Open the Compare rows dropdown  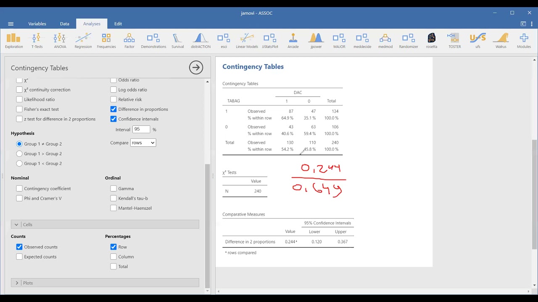coord(143,143)
